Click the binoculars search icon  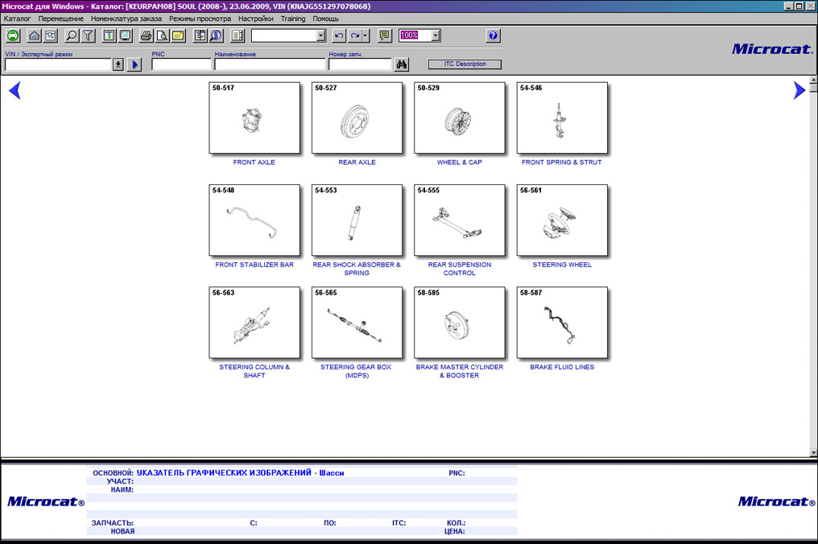[x=402, y=64]
